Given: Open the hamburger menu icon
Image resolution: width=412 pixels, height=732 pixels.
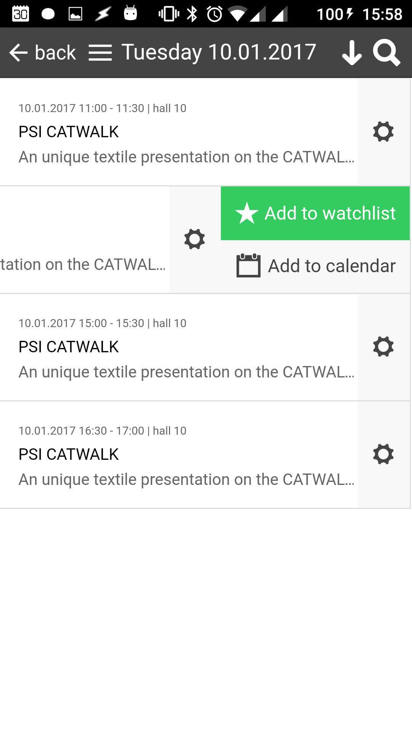Looking at the screenshot, I should tap(100, 53).
